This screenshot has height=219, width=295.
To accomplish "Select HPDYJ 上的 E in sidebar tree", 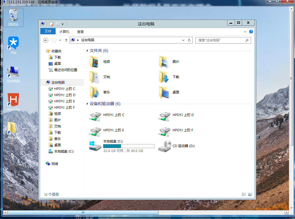I will (62, 101).
